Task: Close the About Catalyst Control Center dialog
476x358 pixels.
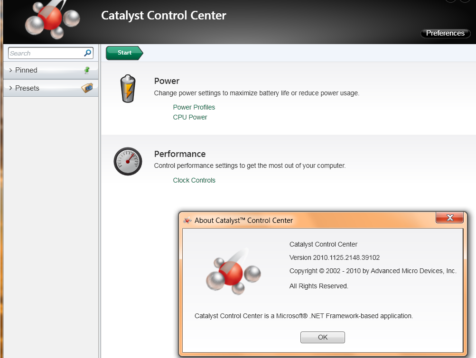Action: coord(449,218)
